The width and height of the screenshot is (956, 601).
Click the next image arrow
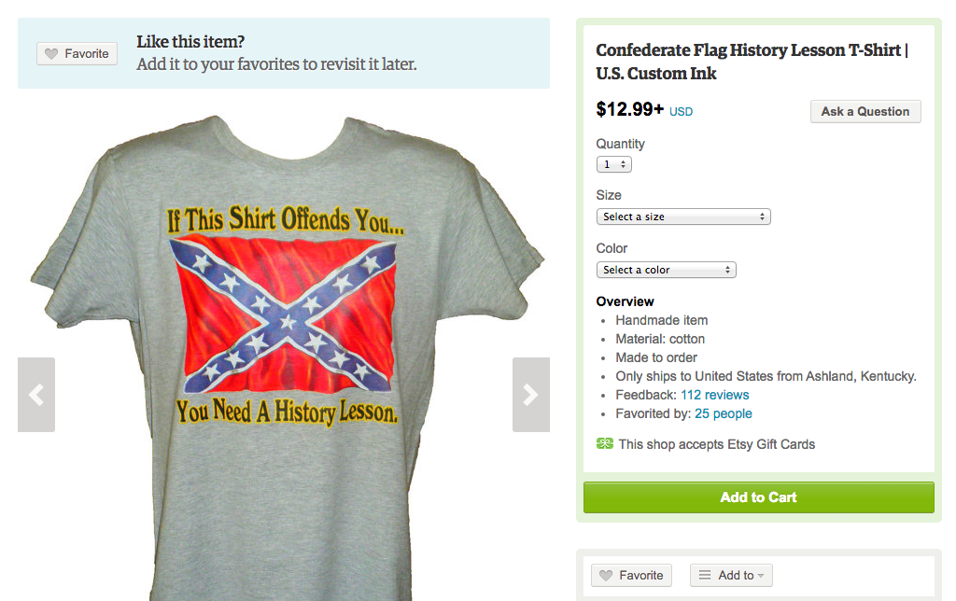click(530, 395)
